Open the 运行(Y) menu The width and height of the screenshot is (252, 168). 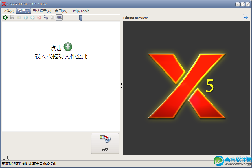23,11
